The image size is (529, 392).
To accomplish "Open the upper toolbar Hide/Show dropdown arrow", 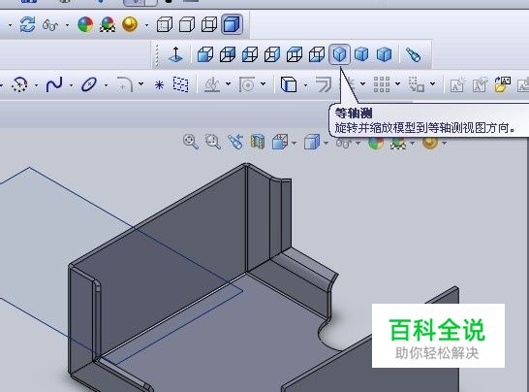I will coord(68,25).
